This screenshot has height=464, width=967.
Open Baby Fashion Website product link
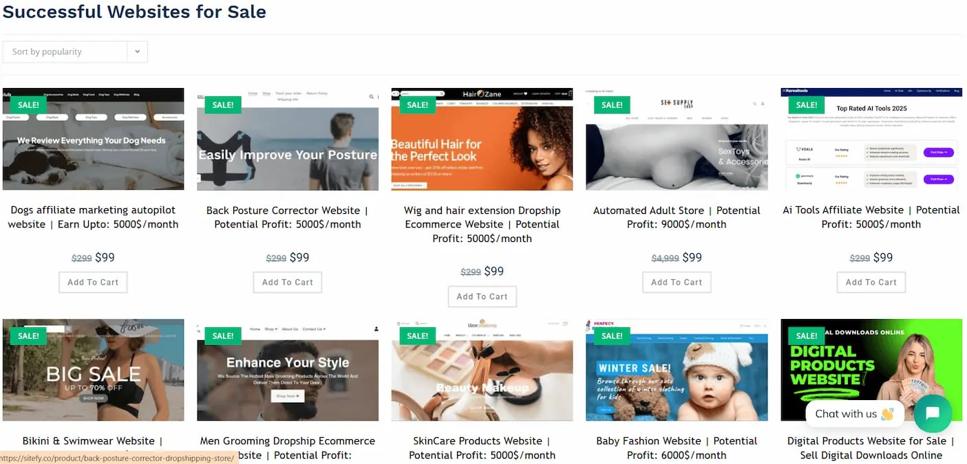677,448
